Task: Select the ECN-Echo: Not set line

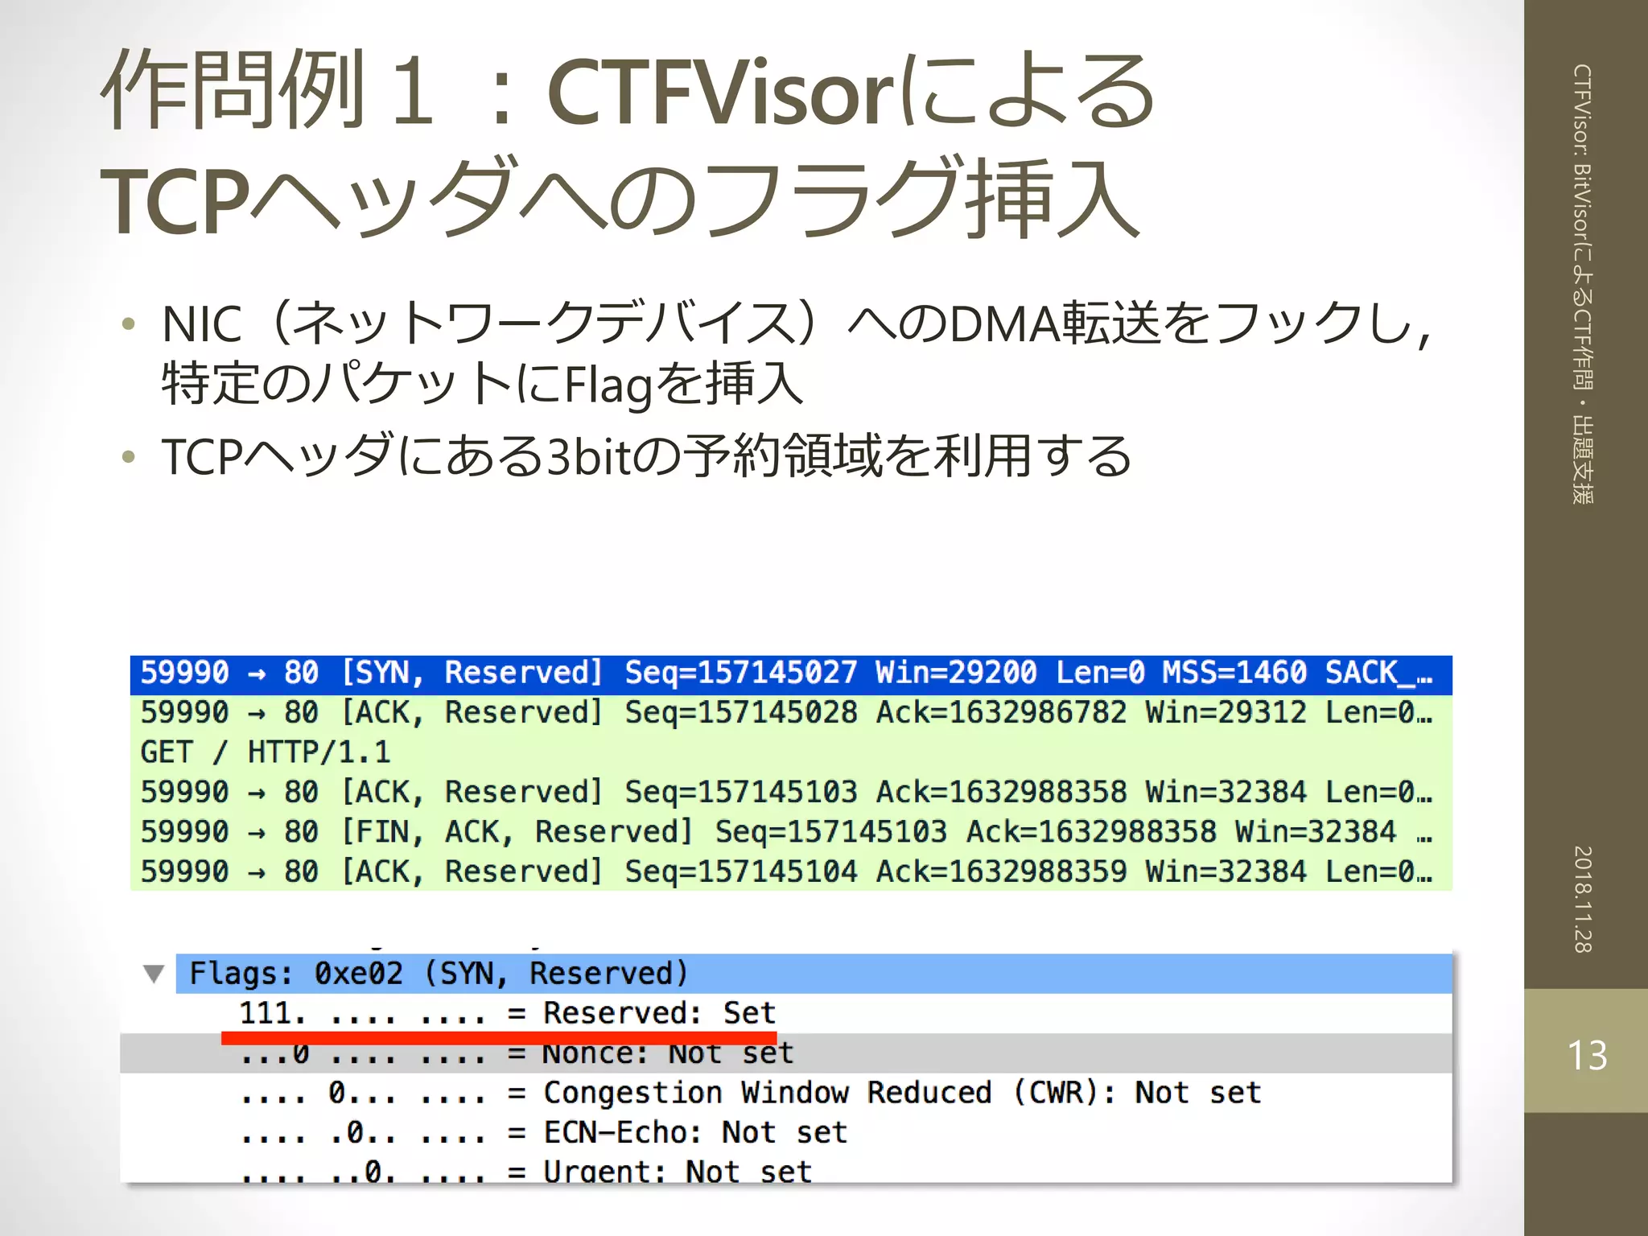Action: (x=786, y=1132)
